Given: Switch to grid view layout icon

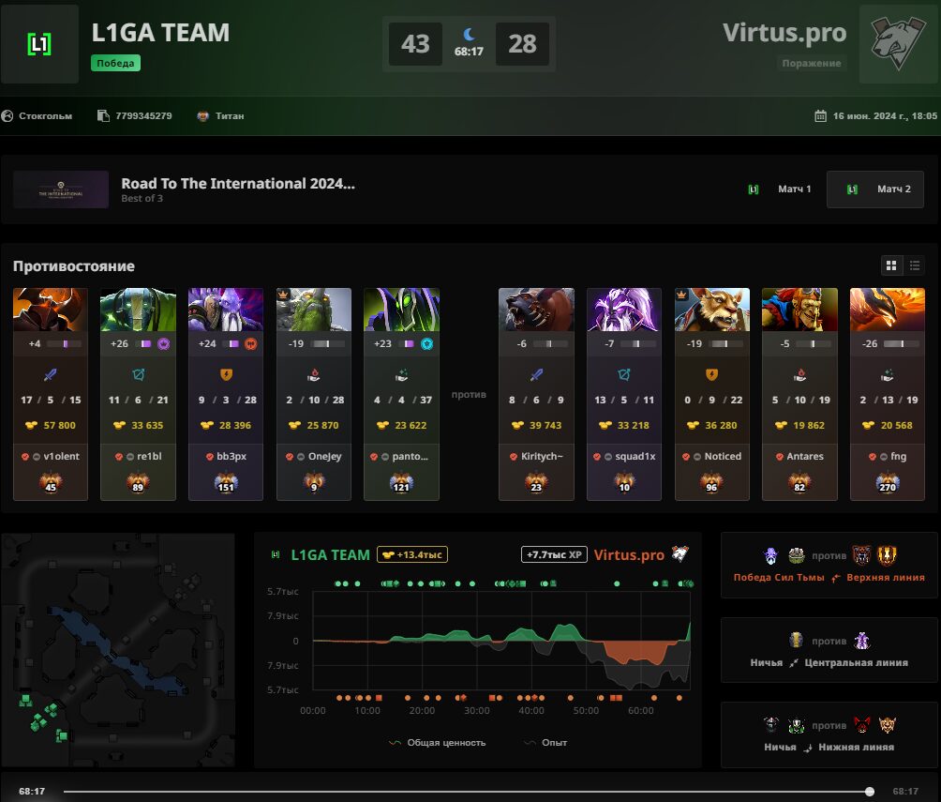Looking at the screenshot, I should [x=891, y=265].
